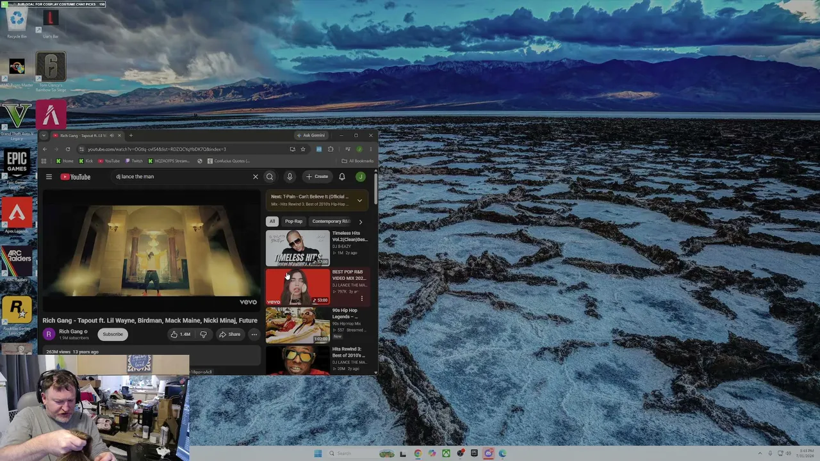Clear the YouTube search query
The image size is (820, 461).
point(255,177)
